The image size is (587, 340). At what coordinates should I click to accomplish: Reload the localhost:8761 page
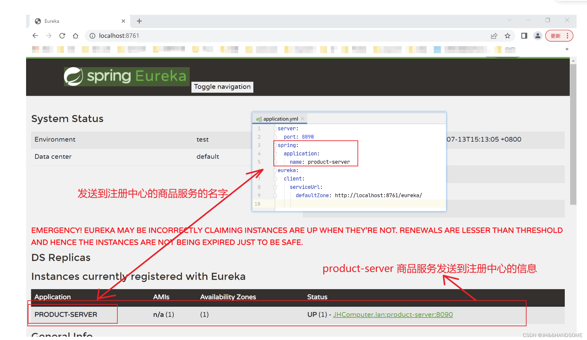click(62, 36)
